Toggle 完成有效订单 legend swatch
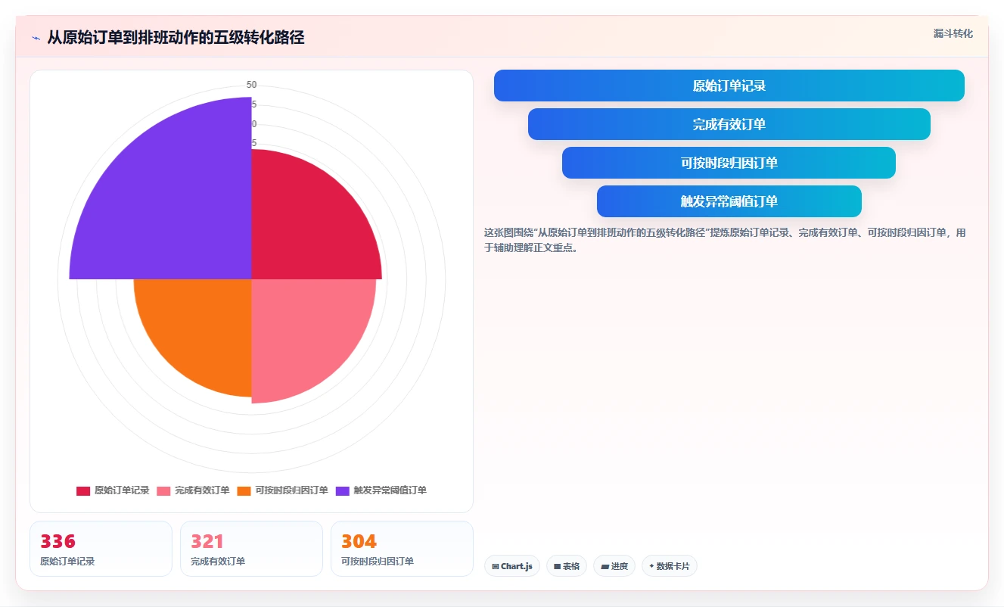 point(163,490)
